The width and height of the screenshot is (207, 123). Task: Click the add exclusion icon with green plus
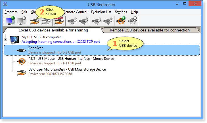click(121, 20)
